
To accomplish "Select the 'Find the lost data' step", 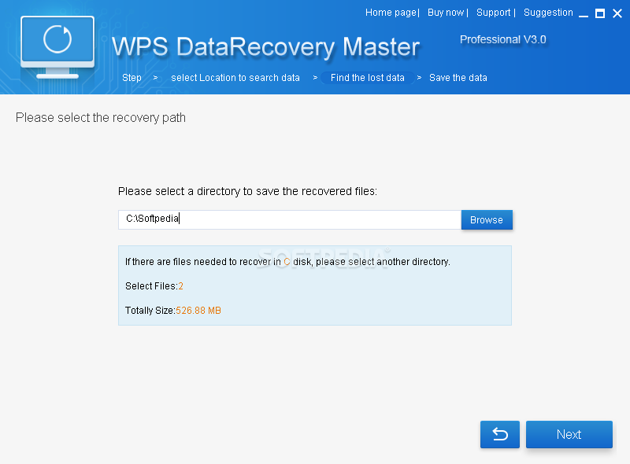I will [x=367, y=78].
